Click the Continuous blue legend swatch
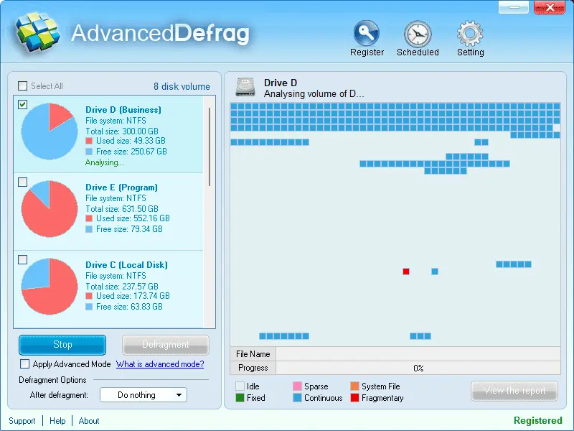 (x=297, y=398)
